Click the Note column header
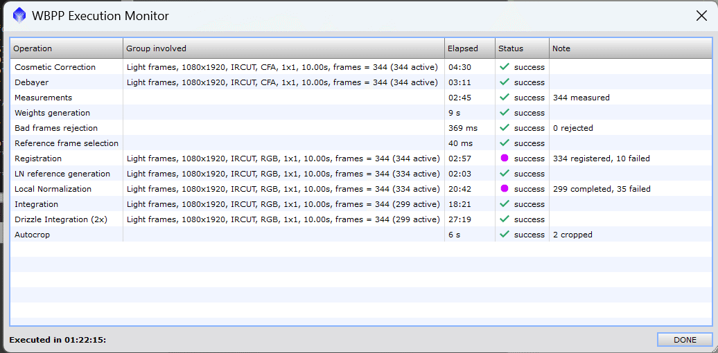 coord(631,48)
